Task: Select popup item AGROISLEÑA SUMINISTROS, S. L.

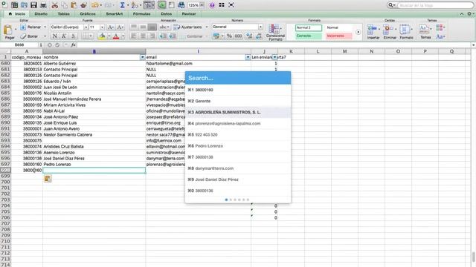Action: tap(238, 112)
